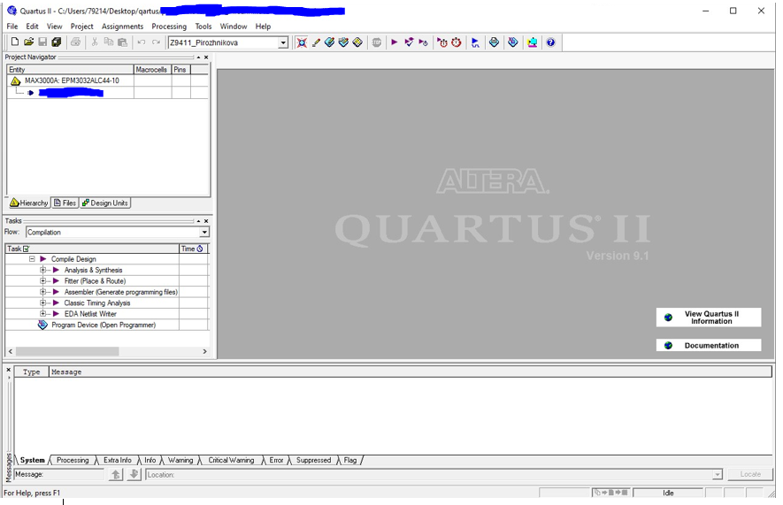Undo with the curved left arrow icon
Image resolution: width=783 pixels, height=505 pixels.
(x=142, y=42)
